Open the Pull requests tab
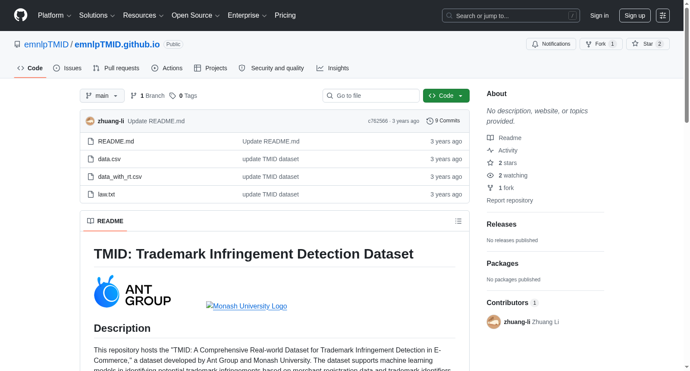Screen dimensions: 690x371 click(116, 68)
